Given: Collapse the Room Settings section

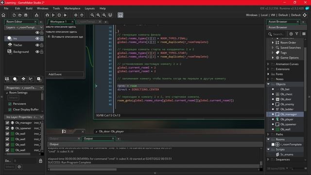Looking at the screenshot, I should (x=7, y=93).
